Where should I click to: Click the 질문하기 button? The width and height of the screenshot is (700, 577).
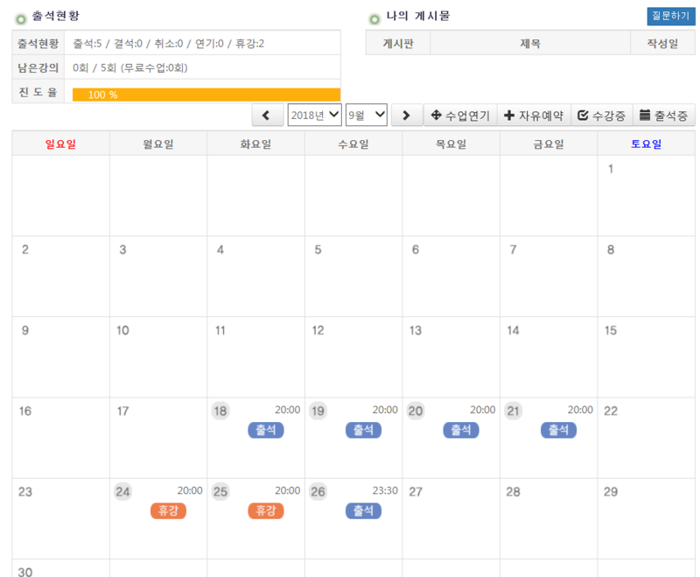click(671, 16)
